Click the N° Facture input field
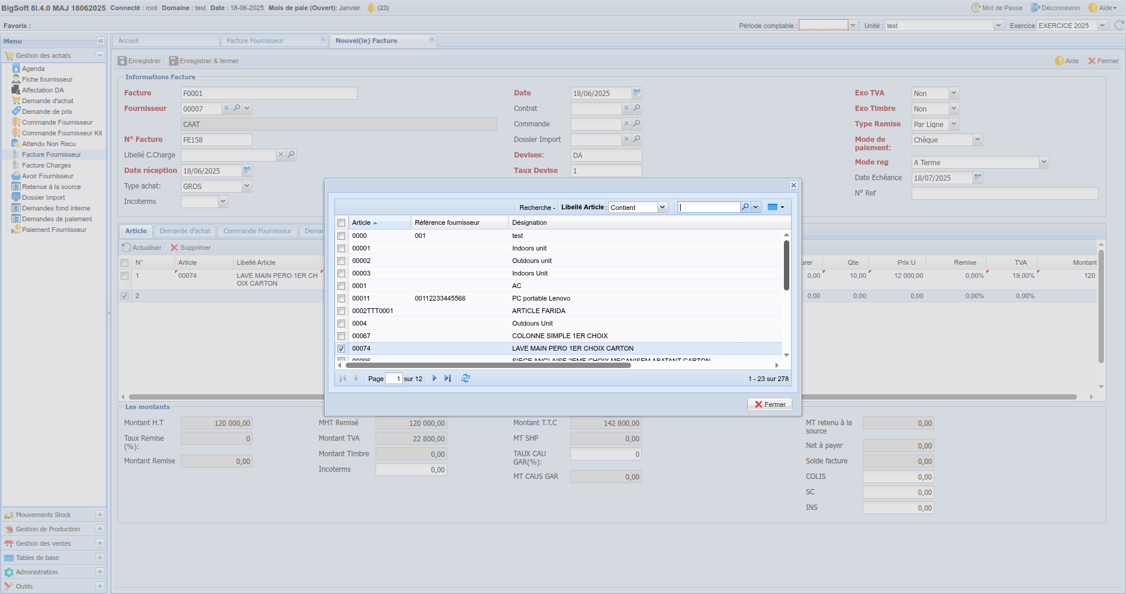 [x=216, y=140]
